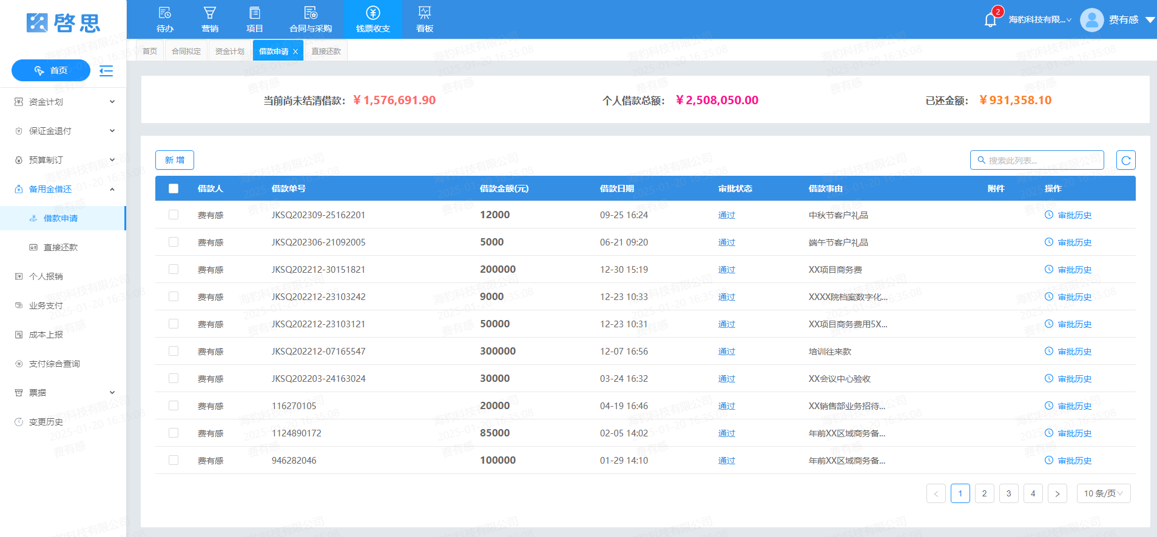1157x537 pixels.
Task: Click the 变更历史 clock icon
Action: tap(19, 422)
